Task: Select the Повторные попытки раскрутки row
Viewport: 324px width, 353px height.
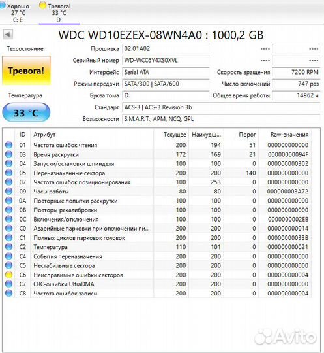Action: click(x=157, y=201)
